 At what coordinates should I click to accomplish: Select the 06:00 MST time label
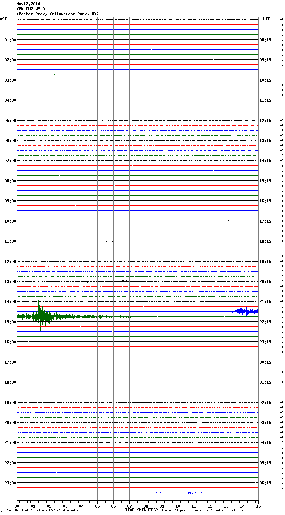point(10,141)
